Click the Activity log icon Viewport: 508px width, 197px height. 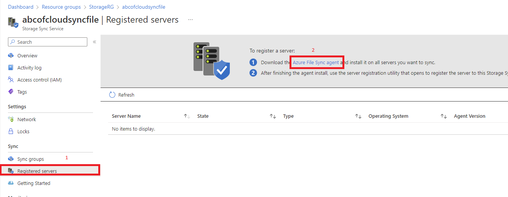pyautogui.click(x=11, y=68)
